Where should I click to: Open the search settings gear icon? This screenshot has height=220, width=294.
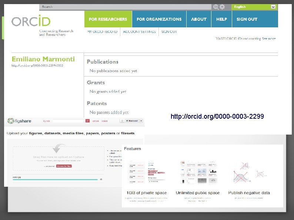point(222,7)
